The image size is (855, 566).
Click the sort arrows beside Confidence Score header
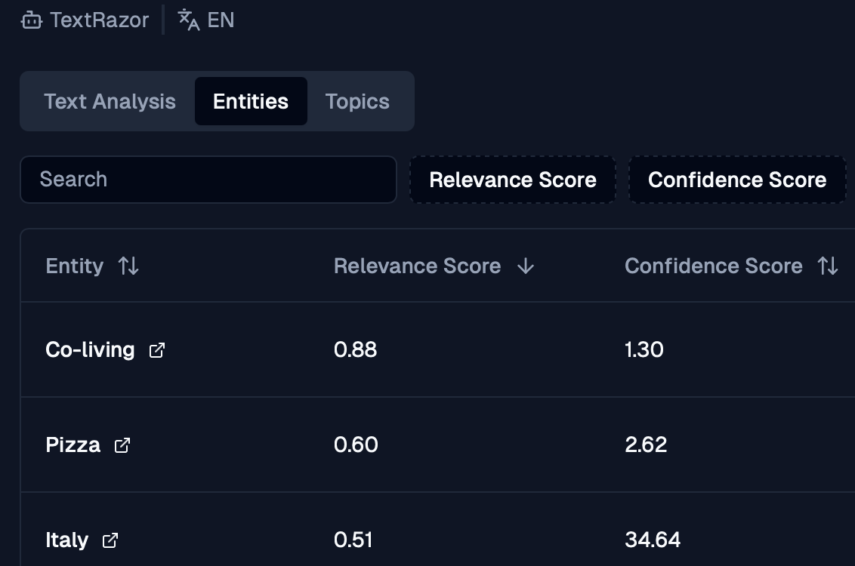[x=829, y=266]
